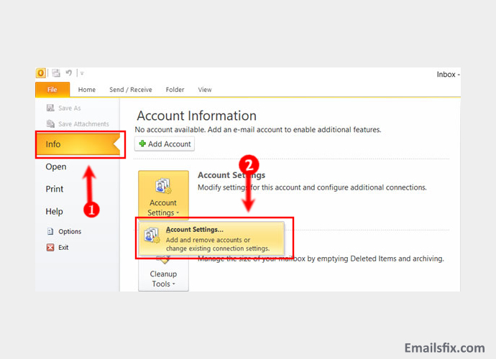This screenshot has width=496, height=359.
Task: Switch to the Folder tab
Action: pyautogui.click(x=175, y=90)
